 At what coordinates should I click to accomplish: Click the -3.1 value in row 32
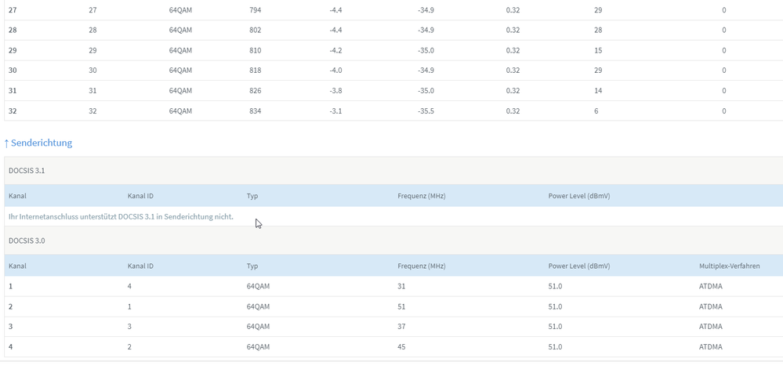335,110
